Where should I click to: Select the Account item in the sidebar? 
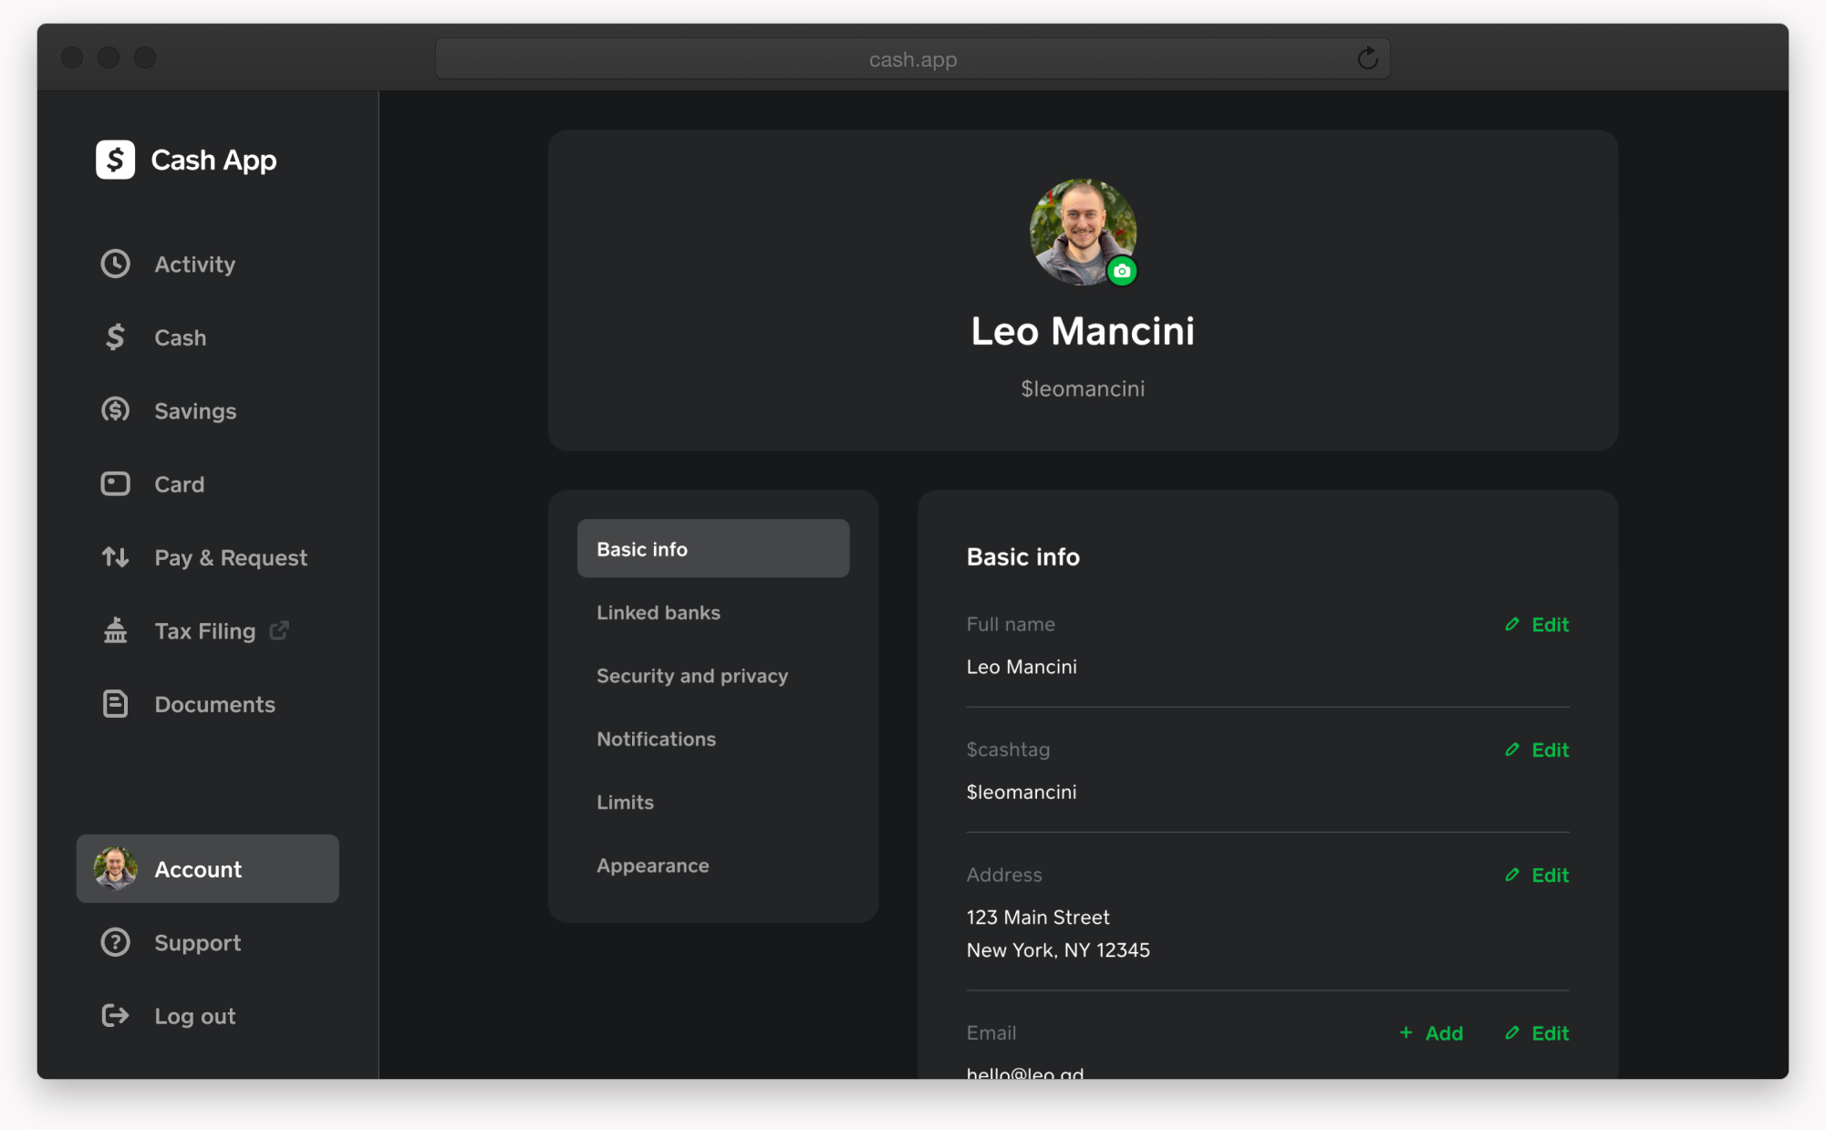207,869
